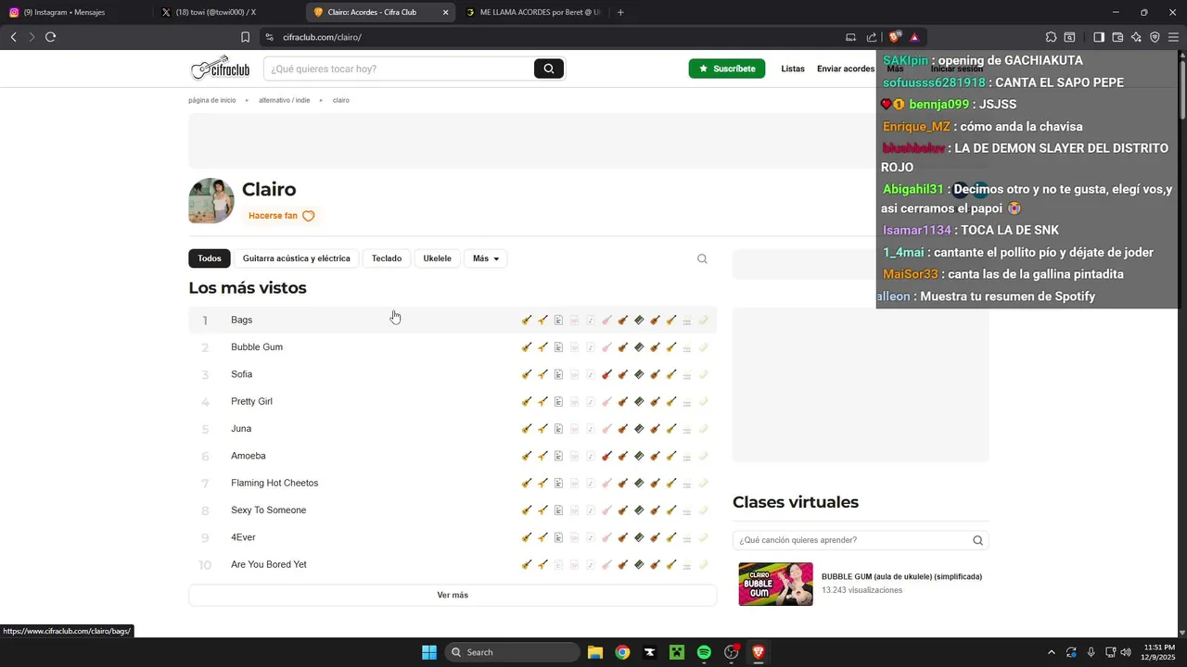Viewport: 1187px width, 667px height.
Task: Click share page icon in address bar
Action: click(872, 37)
